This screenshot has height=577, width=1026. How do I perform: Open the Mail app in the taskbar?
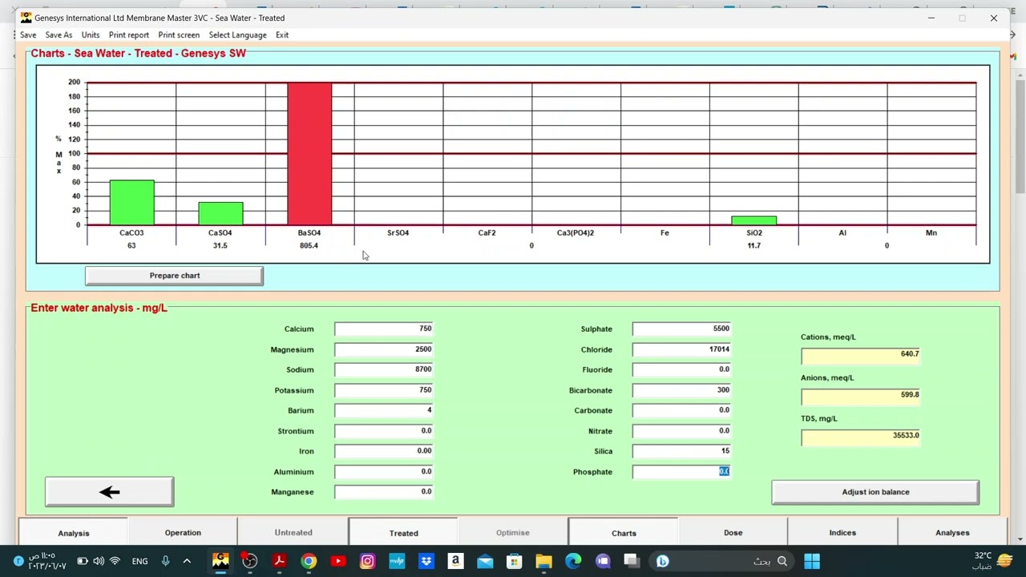point(485,561)
